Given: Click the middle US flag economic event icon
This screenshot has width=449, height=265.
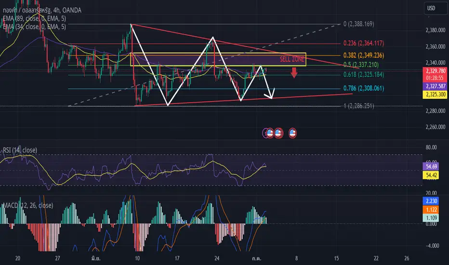Looking at the screenshot, I should click(278, 133).
